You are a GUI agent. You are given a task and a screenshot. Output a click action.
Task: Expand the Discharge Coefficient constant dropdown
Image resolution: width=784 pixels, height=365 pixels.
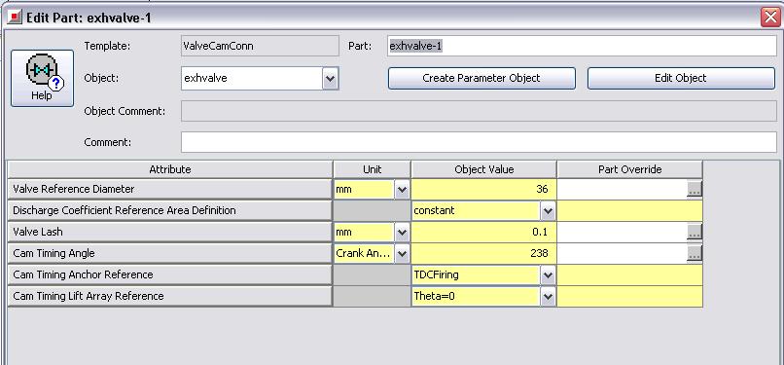[548, 211]
